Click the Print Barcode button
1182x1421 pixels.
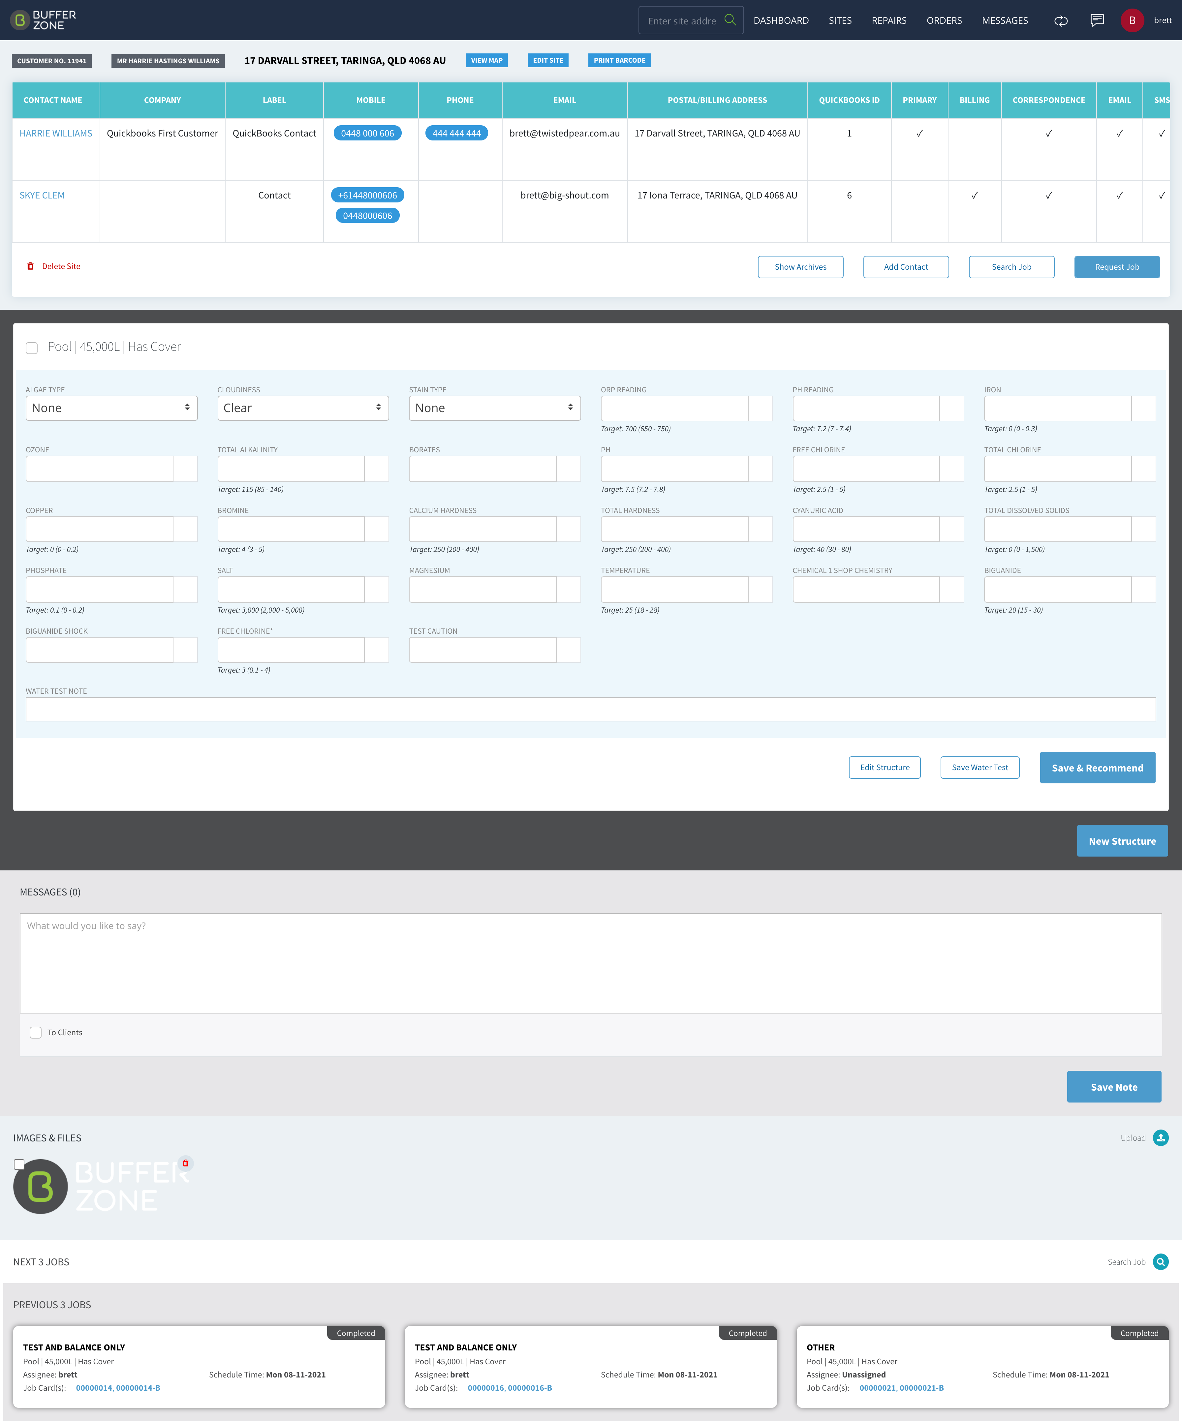click(x=619, y=60)
